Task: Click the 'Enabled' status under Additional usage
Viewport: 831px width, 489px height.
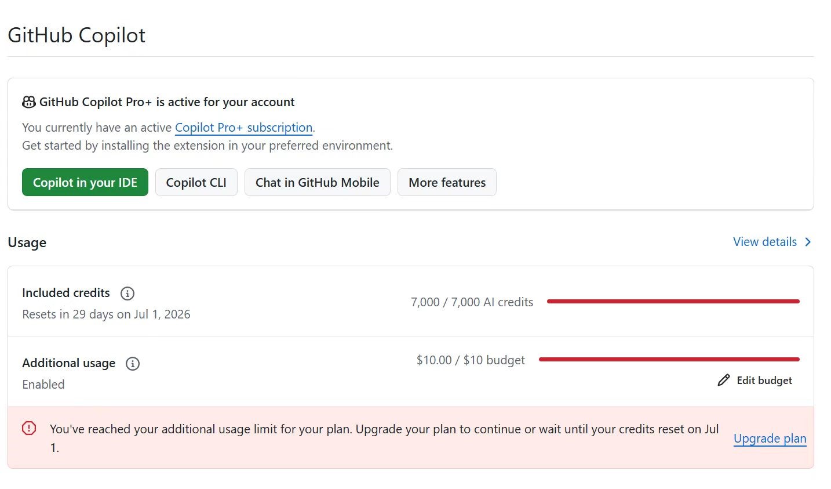Action: [43, 385]
